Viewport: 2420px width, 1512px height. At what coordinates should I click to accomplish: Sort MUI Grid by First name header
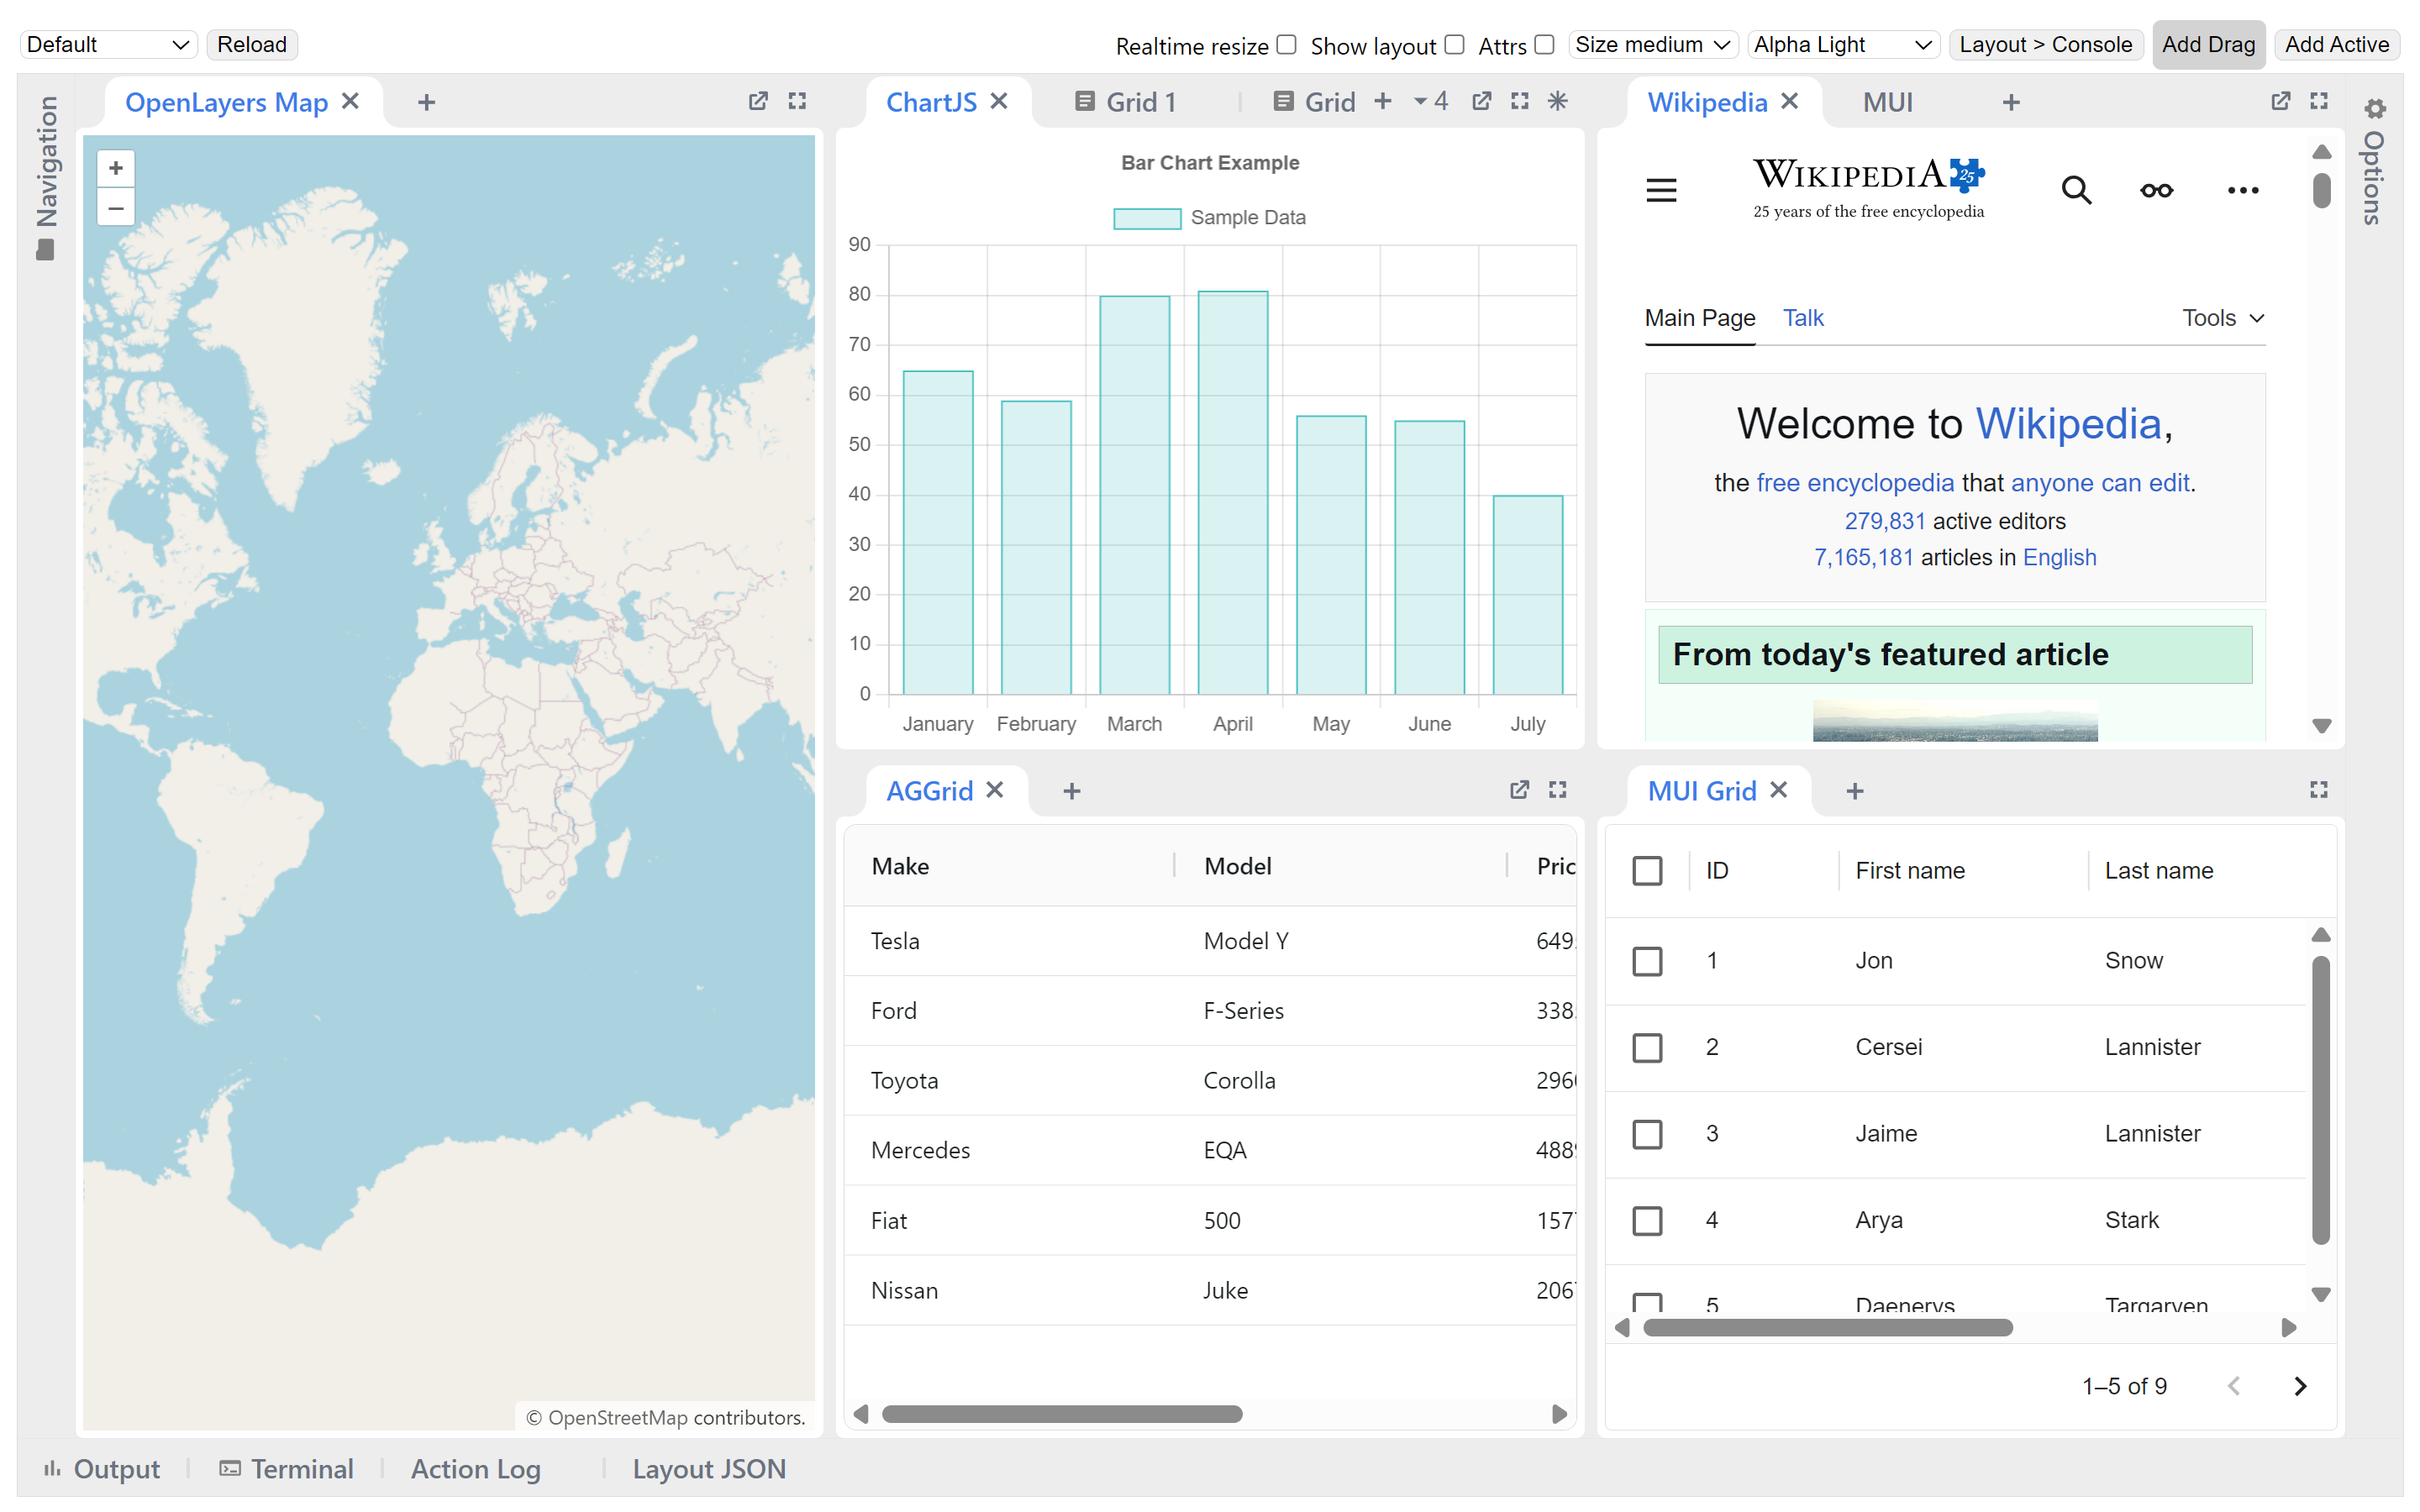(x=1910, y=871)
